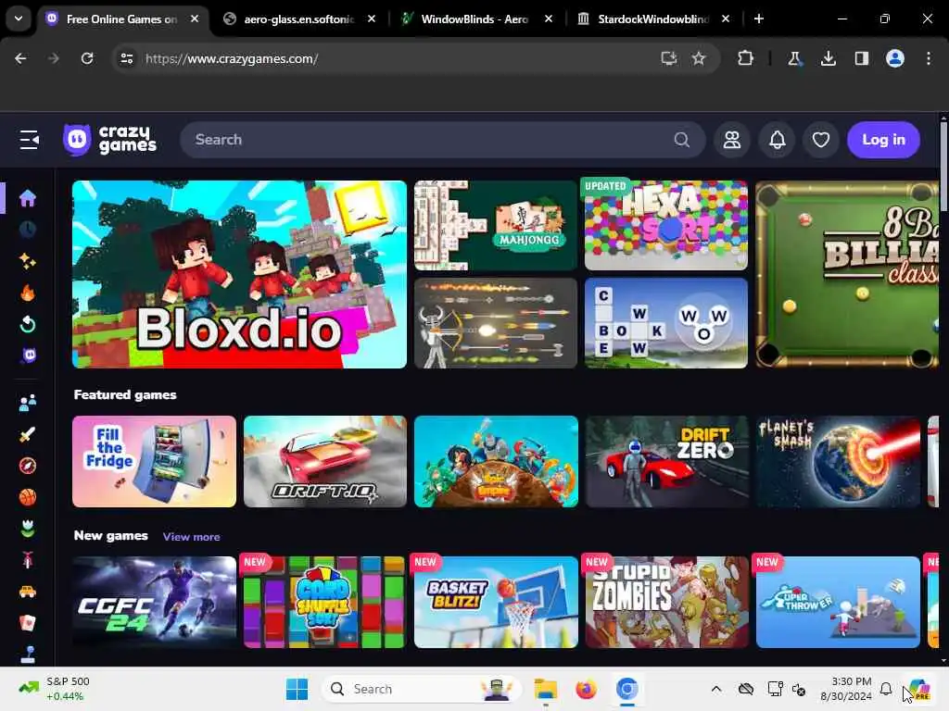Open the Car games icon in sidebar
The image size is (949, 711).
pos(27,592)
